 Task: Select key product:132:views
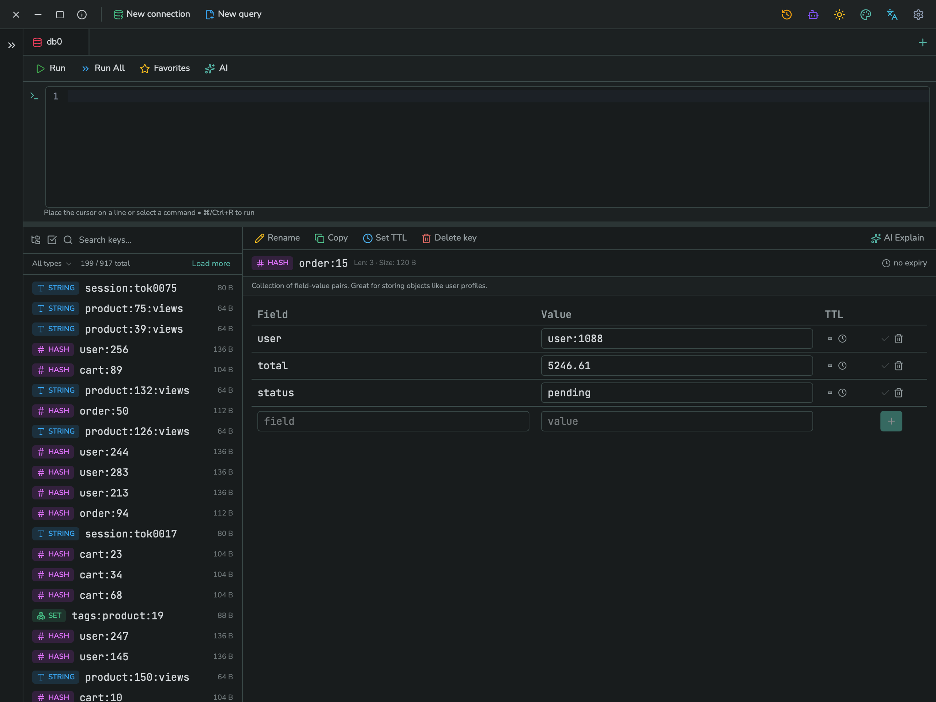(132, 390)
